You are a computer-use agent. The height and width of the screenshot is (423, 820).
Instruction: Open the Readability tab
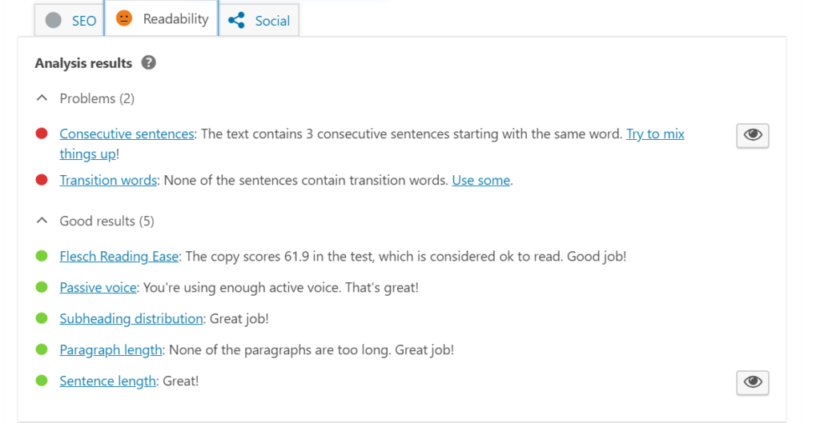[x=161, y=18]
